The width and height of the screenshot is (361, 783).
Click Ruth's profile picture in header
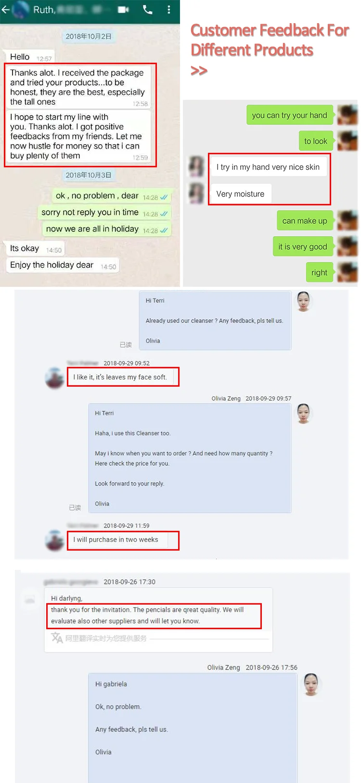point(21,10)
